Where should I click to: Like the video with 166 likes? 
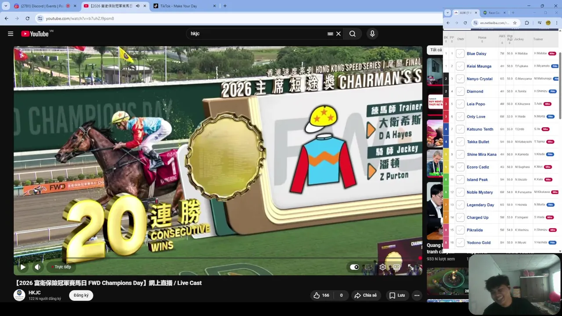[321, 295]
